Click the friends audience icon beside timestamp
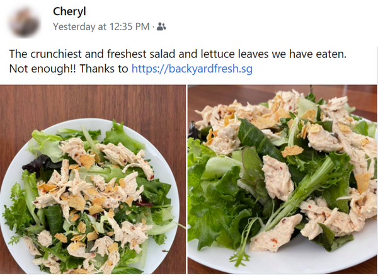 (161, 26)
